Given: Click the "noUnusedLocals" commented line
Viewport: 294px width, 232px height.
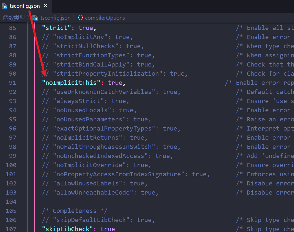Looking at the screenshot, I should (x=89, y=110).
